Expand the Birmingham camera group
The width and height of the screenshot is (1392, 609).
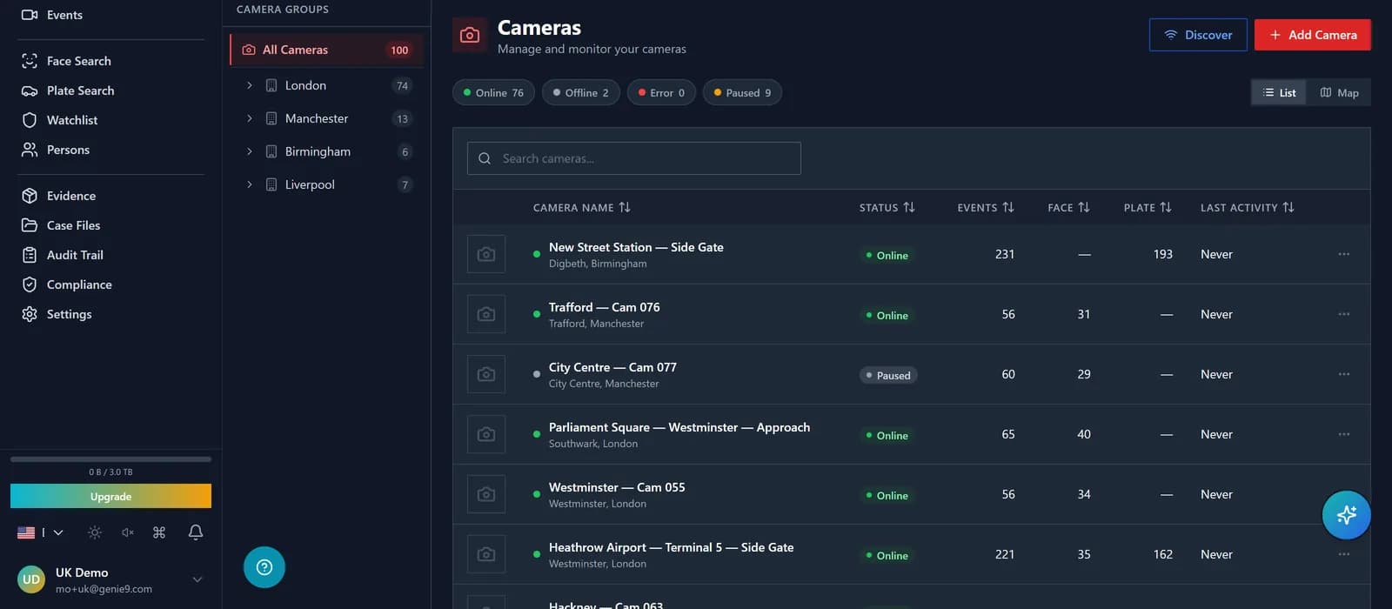click(x=250, y=151)
